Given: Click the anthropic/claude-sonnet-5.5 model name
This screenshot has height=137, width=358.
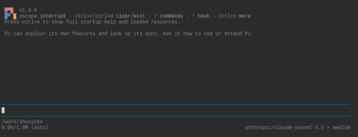Looking at the screenshot, I should click(284, 128).
